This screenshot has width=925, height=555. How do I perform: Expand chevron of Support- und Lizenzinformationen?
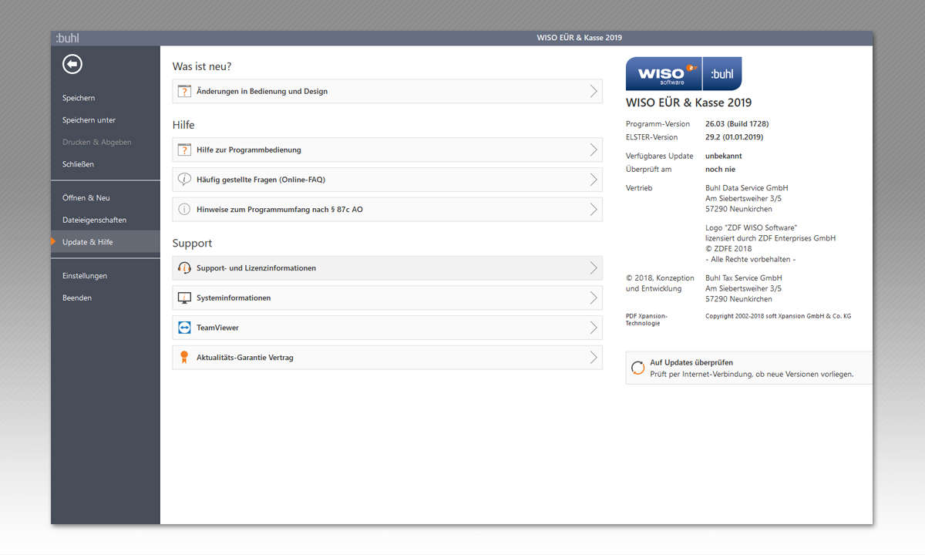[x=593, y=268]
